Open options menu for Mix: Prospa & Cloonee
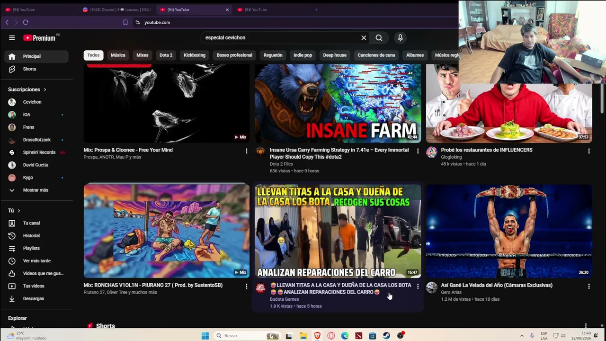This screenshot has height=341, width=606. click(x=246, y=151)
